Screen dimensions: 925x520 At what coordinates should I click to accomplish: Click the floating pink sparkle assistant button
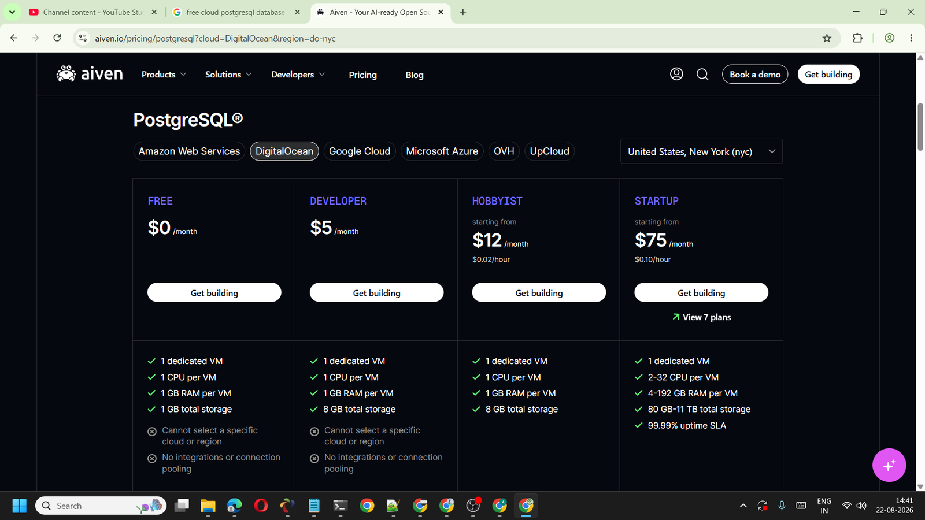point(889,465)
